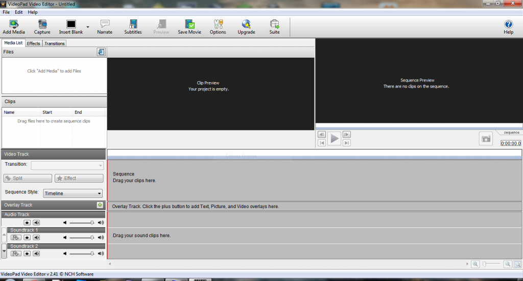Image resolution: width=523 pixels, height=281 pixels.
Task: Switch to the Effects tab
Action: pos(33,43)
